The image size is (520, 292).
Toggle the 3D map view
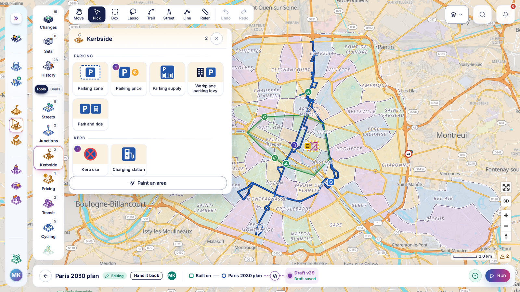[x=506, y=201]
